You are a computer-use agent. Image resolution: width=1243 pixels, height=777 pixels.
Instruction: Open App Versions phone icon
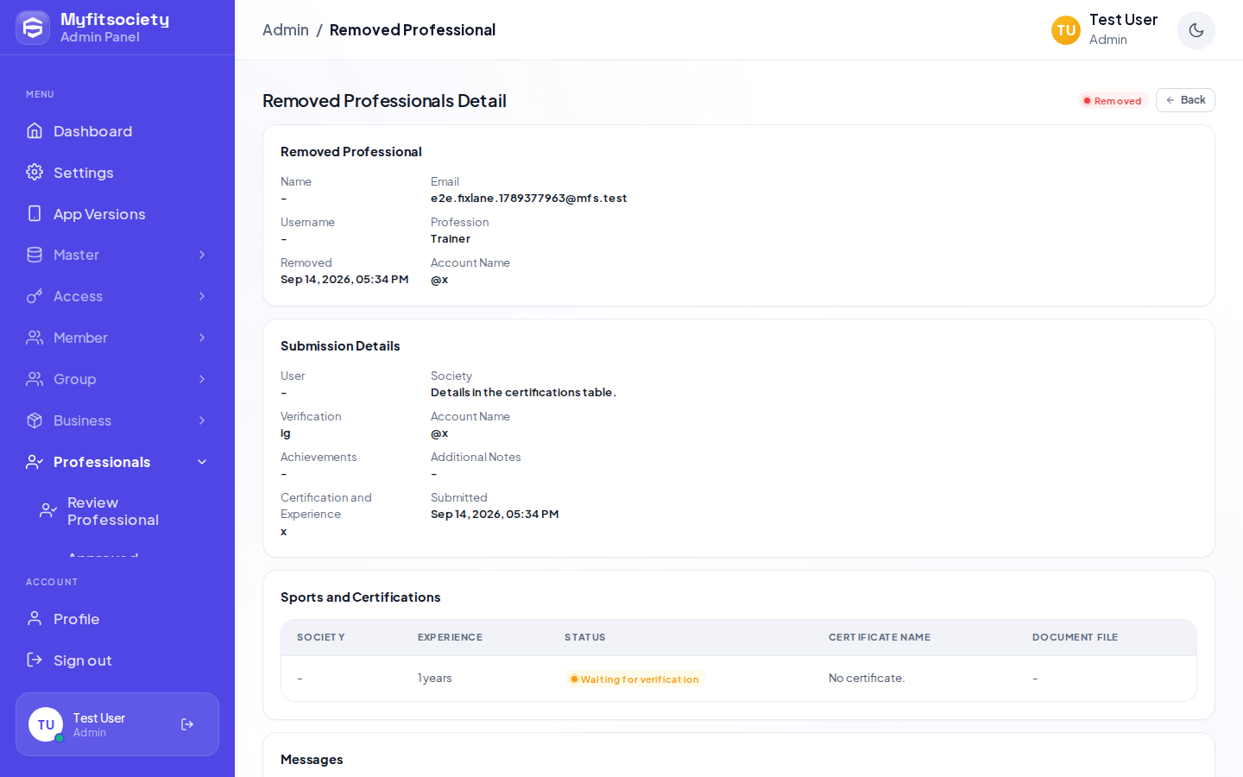[x=35, y=213]
